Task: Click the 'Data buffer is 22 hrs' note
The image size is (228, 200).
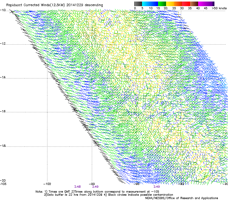Action: [x=62, y=195]
